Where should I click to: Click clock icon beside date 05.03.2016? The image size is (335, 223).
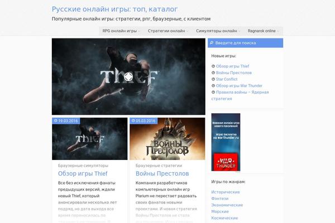point(133,121)
